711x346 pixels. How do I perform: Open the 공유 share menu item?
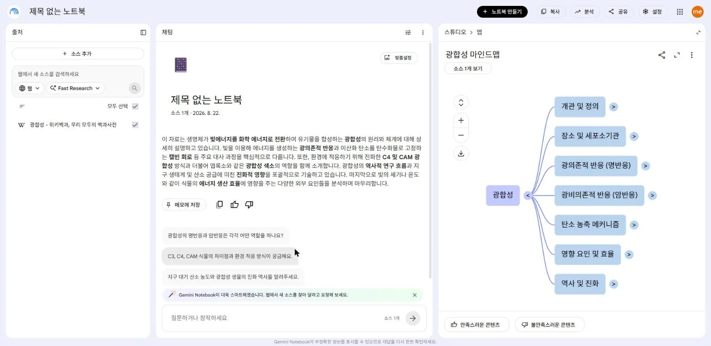coord(618,12)
